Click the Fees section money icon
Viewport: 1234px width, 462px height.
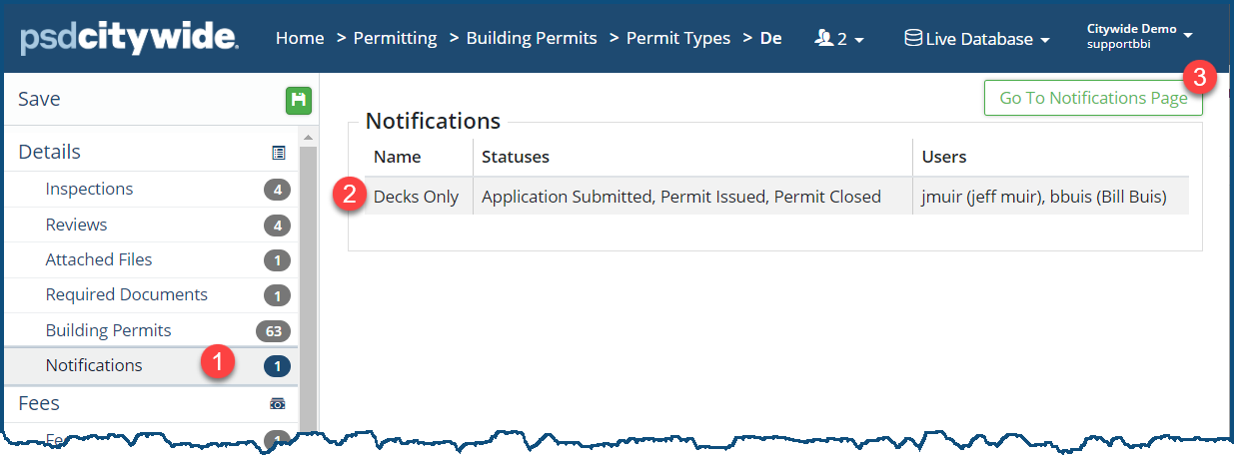pyautogui.click(x=279, y=404)
